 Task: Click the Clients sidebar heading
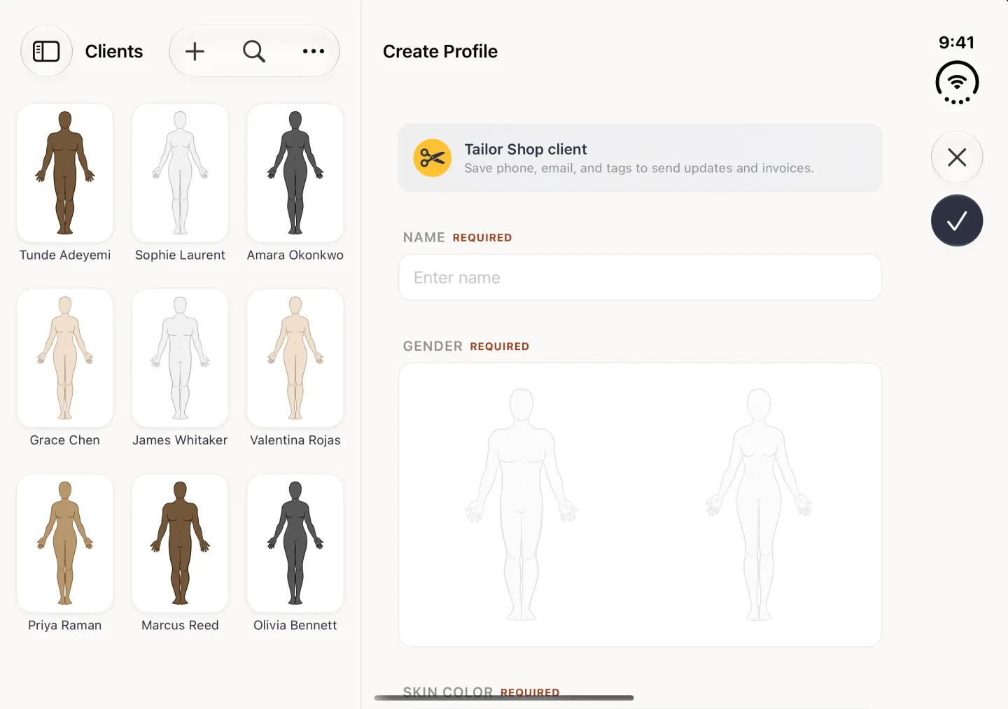(114, 51)
